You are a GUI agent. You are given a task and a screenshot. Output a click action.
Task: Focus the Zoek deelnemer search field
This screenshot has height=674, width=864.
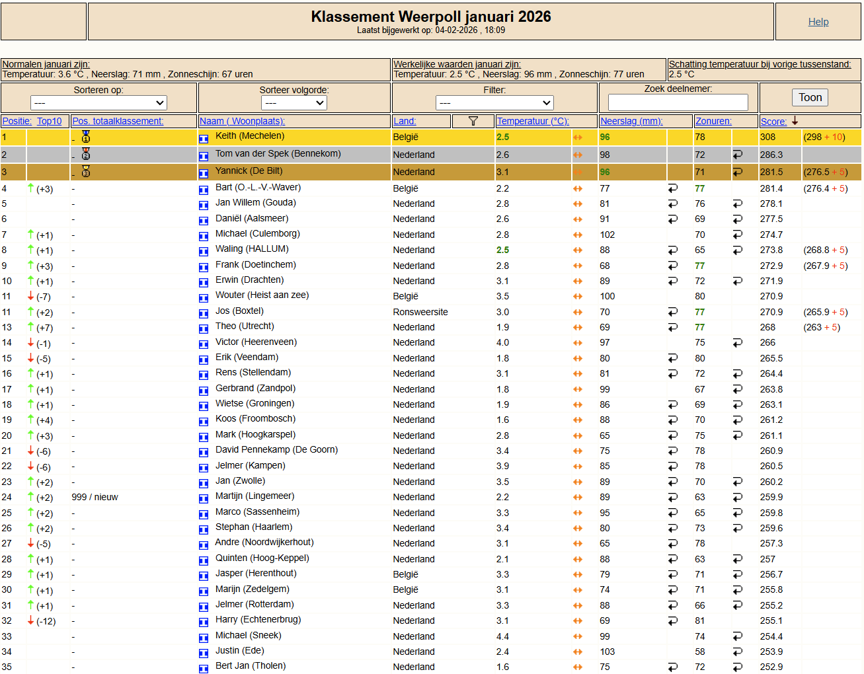(x=678, y=102)
